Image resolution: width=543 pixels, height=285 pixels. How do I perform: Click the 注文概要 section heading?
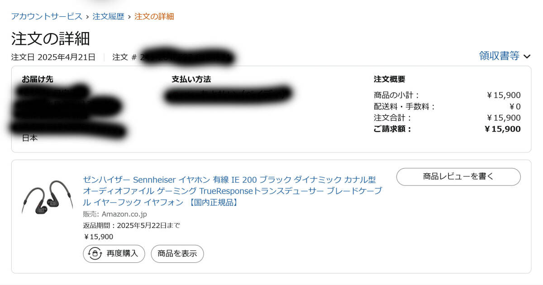[389, 79]
